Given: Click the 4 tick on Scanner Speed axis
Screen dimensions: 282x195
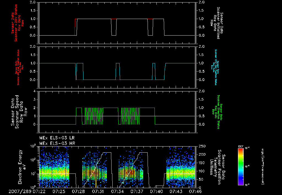Looking at the screenshot, I should 34,91.
